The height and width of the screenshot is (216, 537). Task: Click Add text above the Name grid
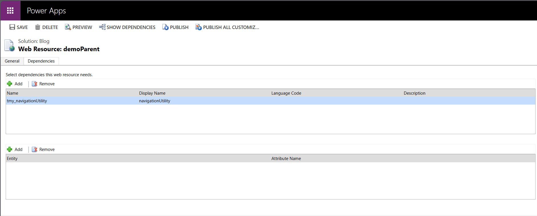(19, 84)
